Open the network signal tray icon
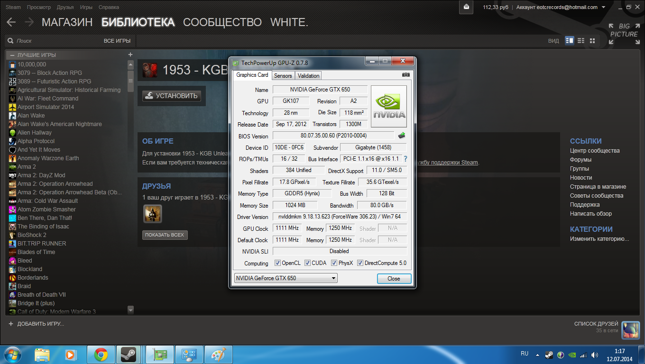The width and height of the screenshot is (645, 364). (x=583, y=355)
